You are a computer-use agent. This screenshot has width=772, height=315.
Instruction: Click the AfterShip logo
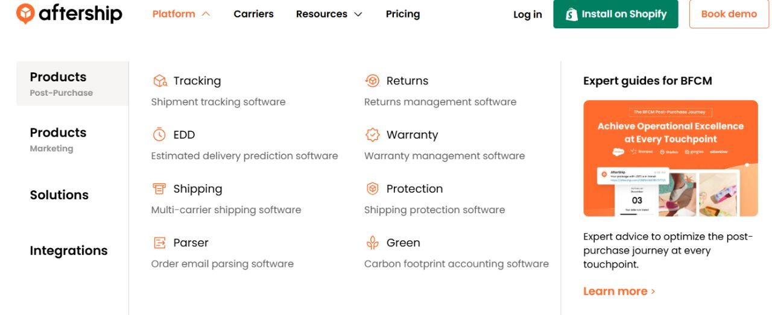coord(69,14)
